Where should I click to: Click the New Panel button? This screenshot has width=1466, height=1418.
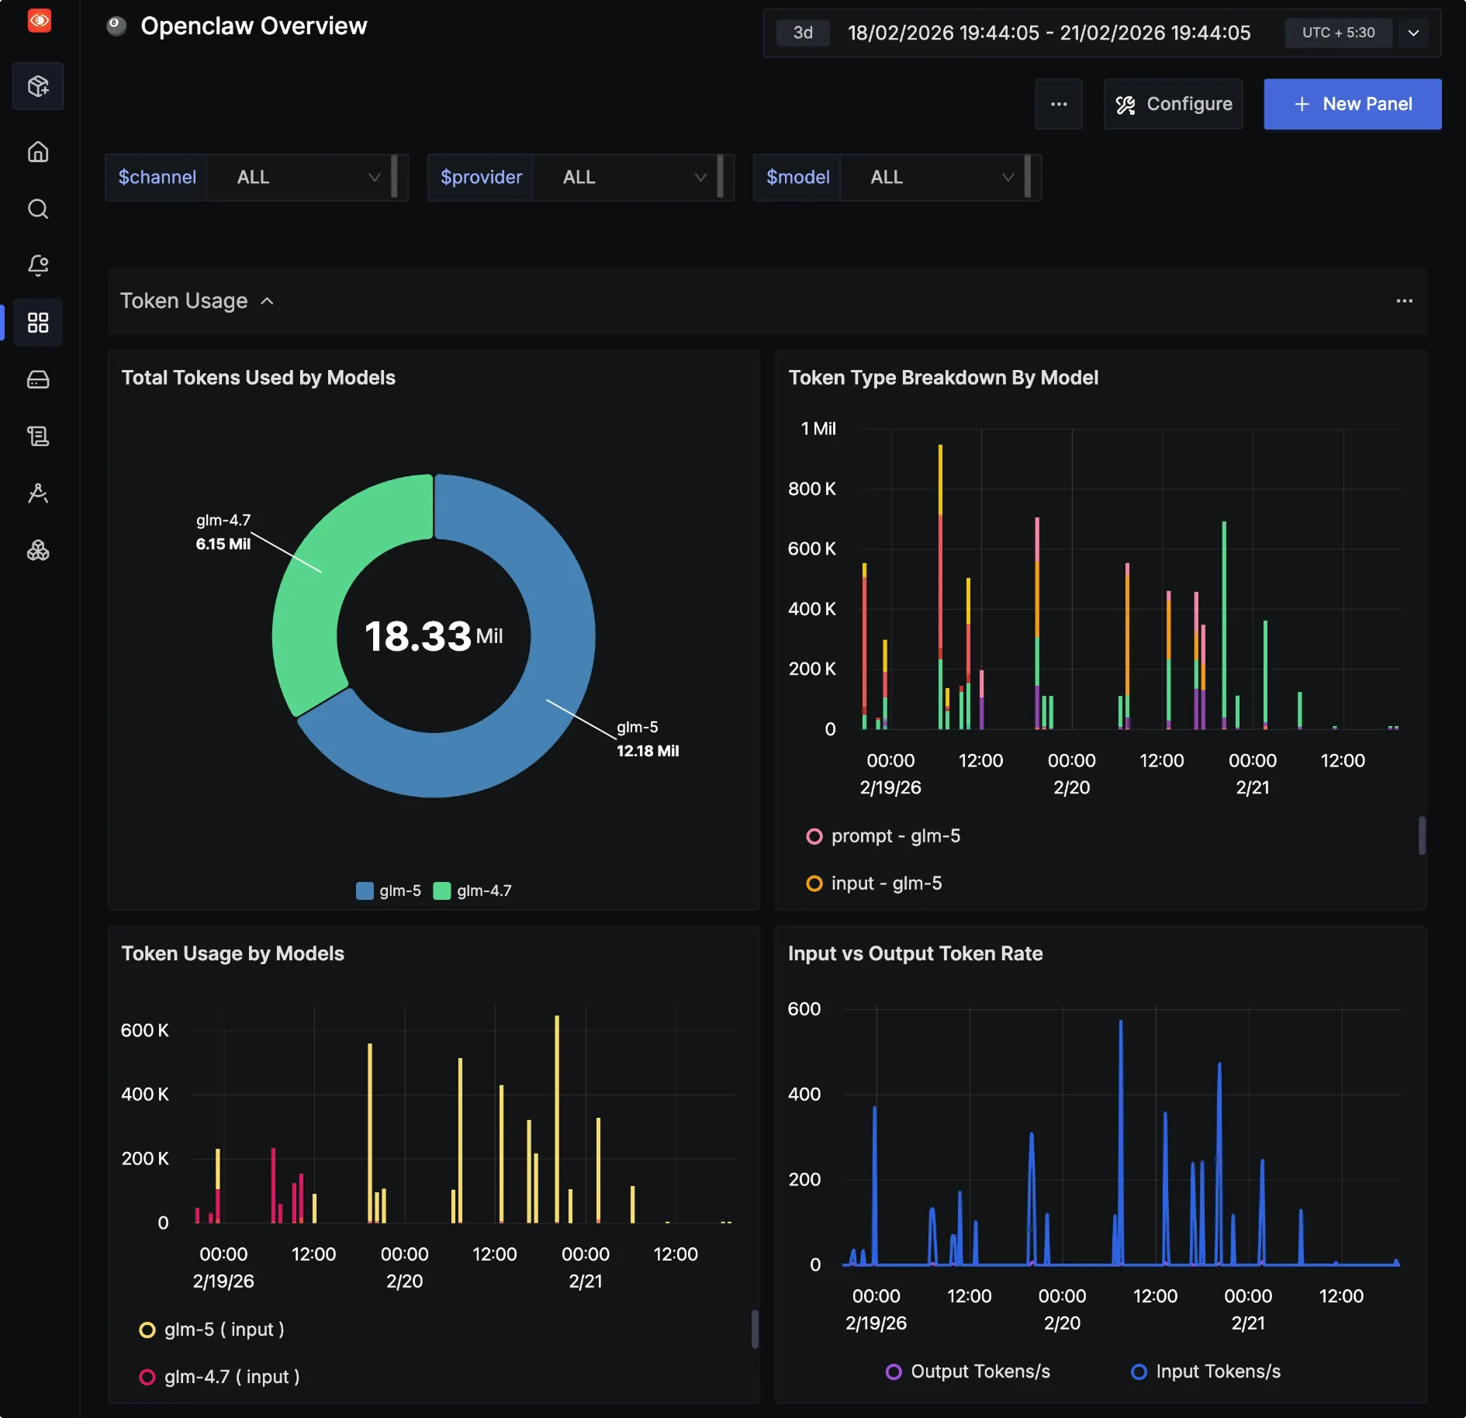click(x=1352, y=103)
